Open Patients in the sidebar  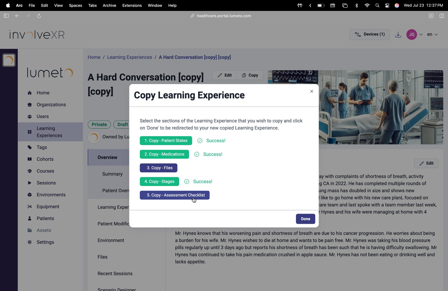coord(45,218)
